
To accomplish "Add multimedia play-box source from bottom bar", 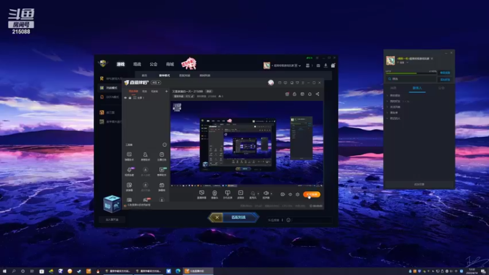I will point(240,194).
